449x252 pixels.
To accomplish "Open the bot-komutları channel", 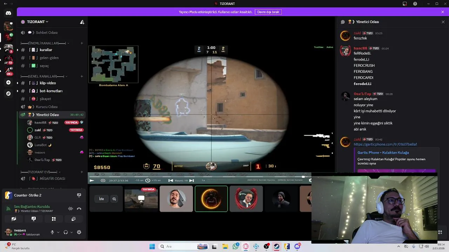I will tap(51, 91).
